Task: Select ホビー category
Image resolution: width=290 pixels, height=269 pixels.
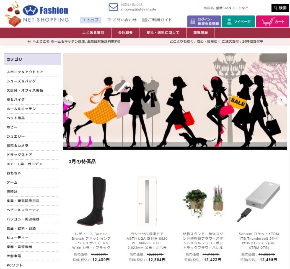Action: click(12, 127)
